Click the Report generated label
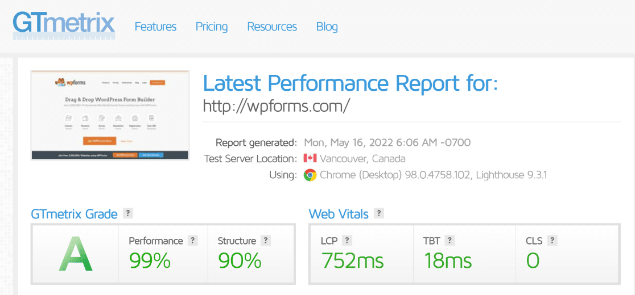Viewport: 635px width, 295px height. tap(256, 142)
